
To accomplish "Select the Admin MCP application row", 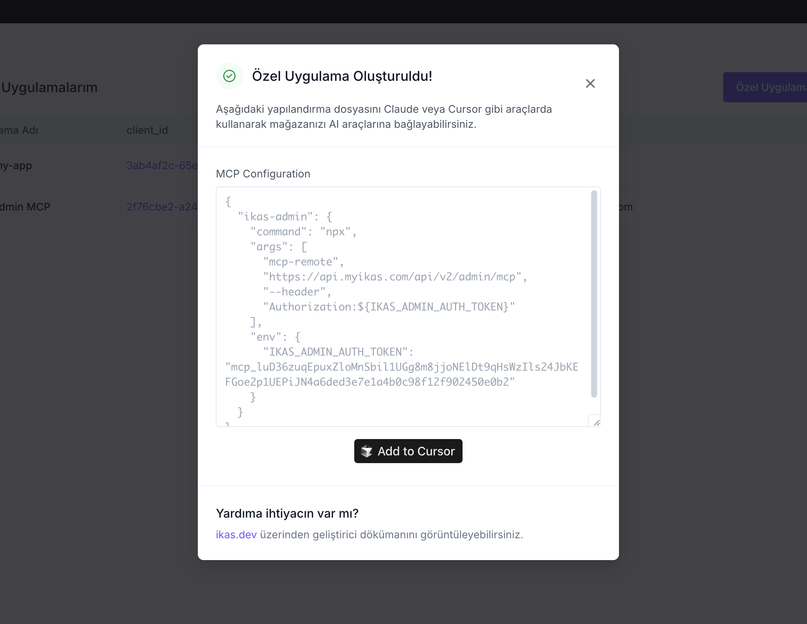I will (x=25, y=207).
